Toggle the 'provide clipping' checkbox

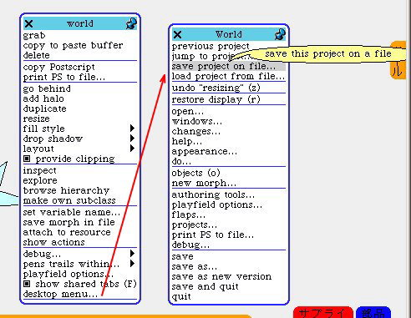pos(27,159)
